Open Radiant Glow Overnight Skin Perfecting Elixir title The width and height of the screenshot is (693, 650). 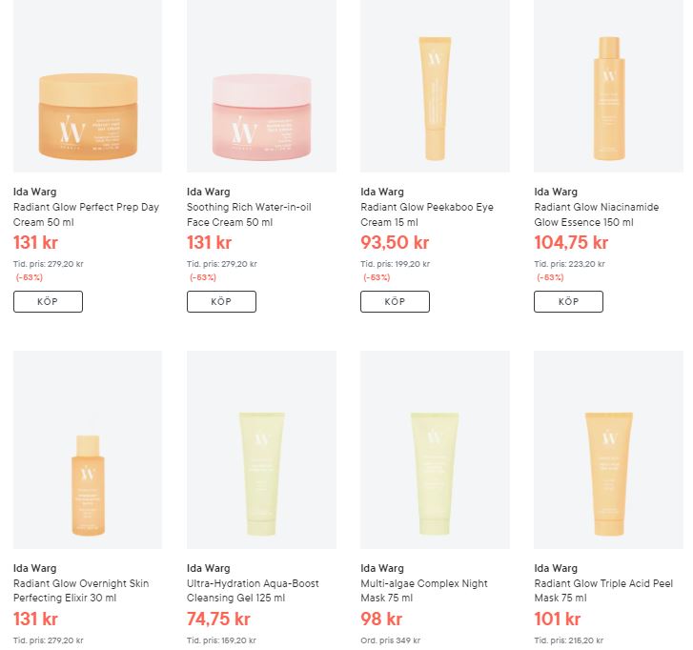81,590
